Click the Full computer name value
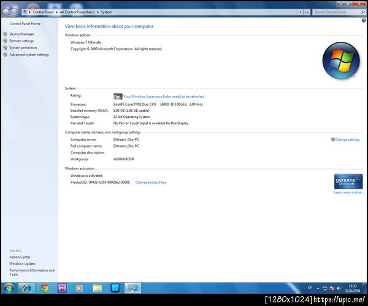This screenshot has height=306, width=368. (126, 146)
